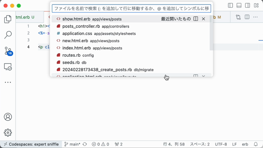This screenshot has height=148, width=263.
Task: Open forwarded ports indicator showing 2
Action: pos(119,144)
